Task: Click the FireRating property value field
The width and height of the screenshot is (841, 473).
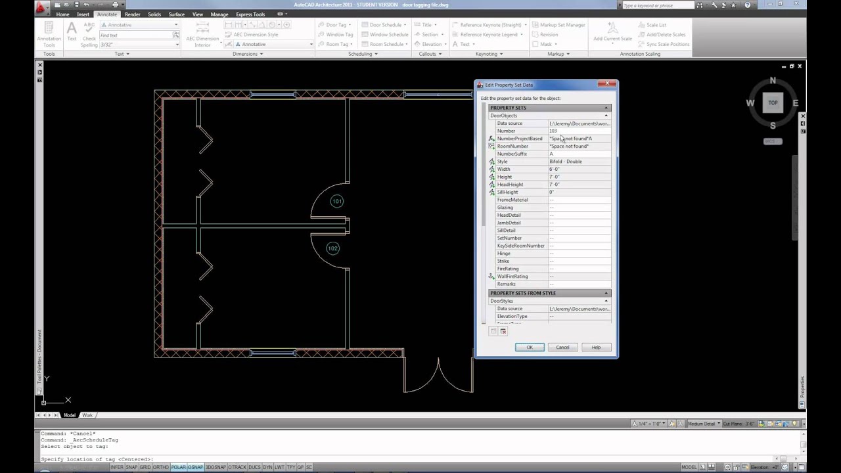Action: pyautogui.click(x=580, y=269)
